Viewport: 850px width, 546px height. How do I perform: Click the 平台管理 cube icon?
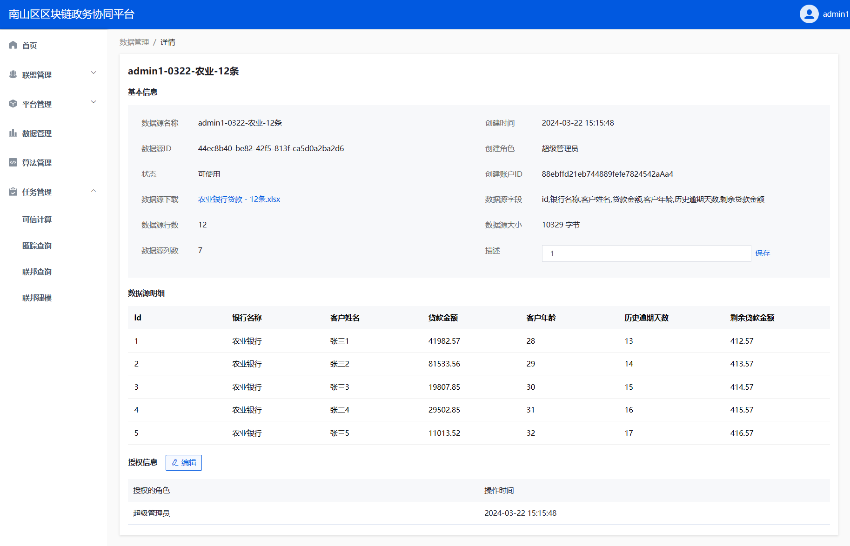(x=13, y=104)
